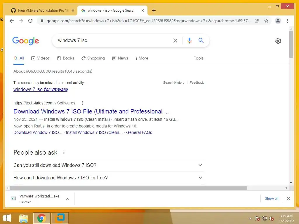299x224 pixels.
Task: Open Search History link
Action: [173, 83]
